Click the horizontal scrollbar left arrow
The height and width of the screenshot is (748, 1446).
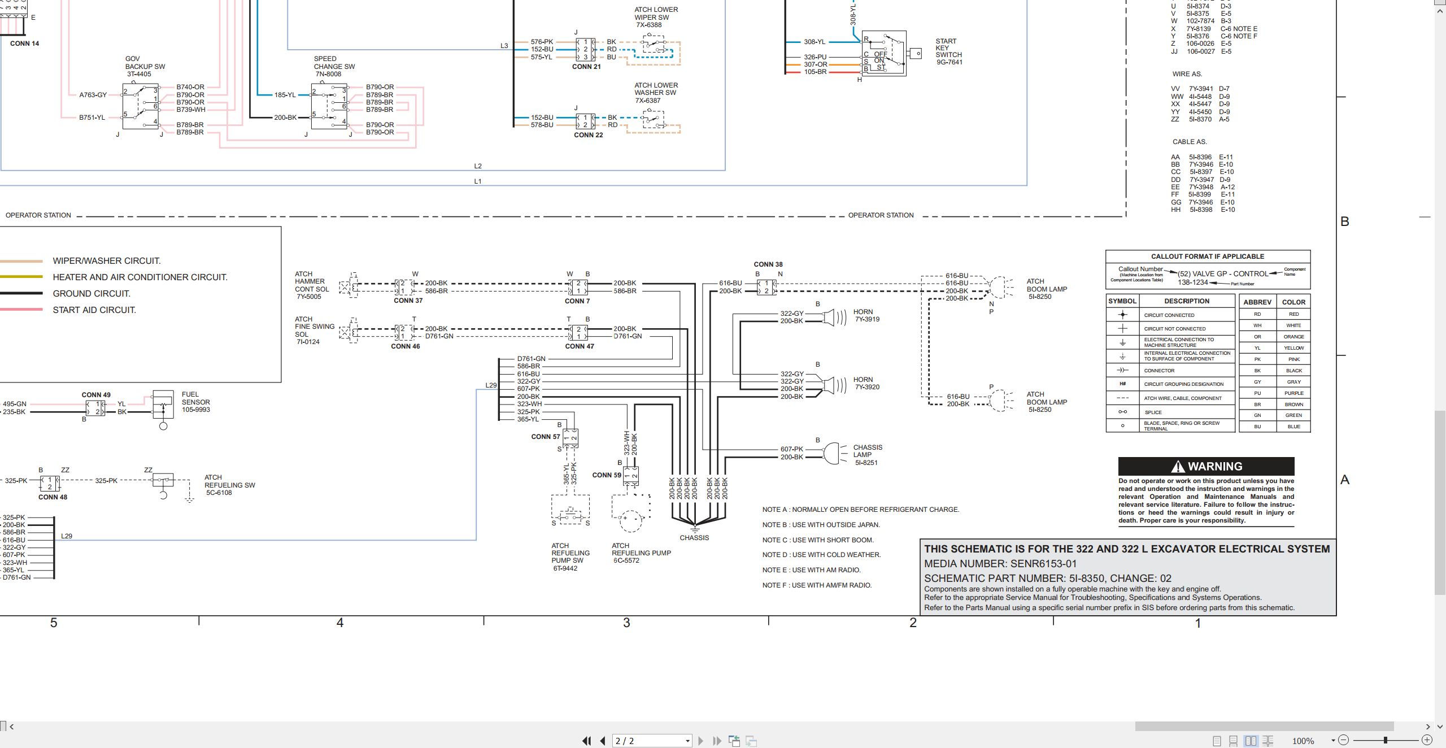tap(12, 726)
